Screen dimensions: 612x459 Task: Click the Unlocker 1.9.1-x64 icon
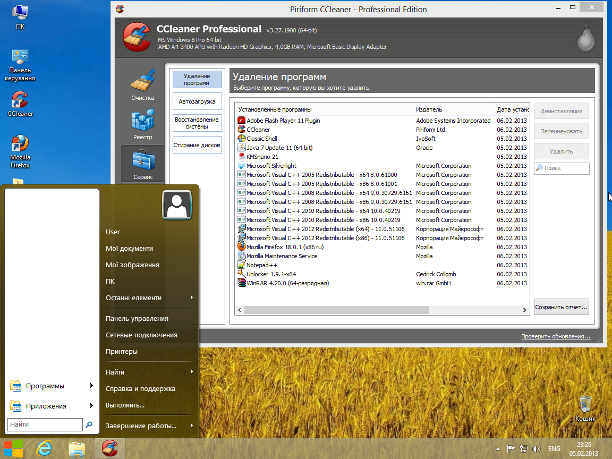242,274
